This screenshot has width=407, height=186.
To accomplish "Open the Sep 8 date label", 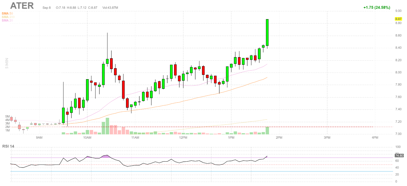I will pos(47,8).
